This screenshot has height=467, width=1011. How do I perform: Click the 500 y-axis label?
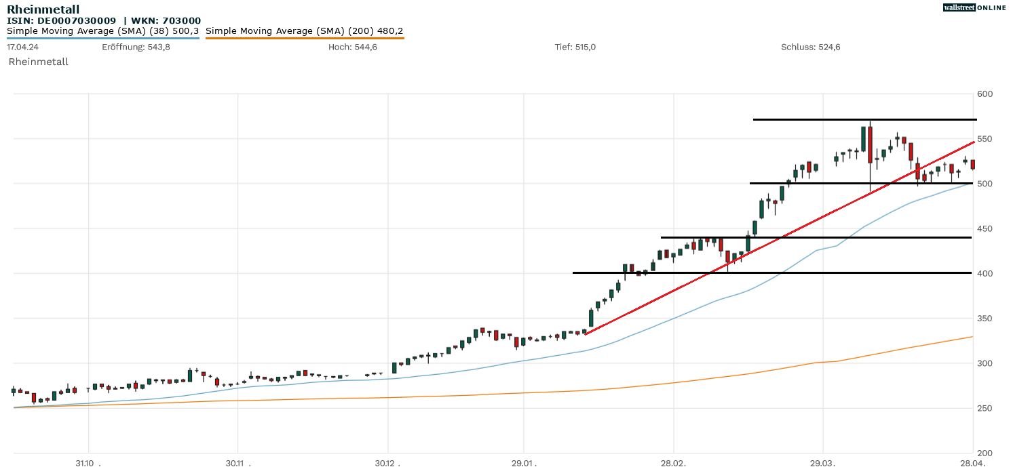tap(985, 184)
